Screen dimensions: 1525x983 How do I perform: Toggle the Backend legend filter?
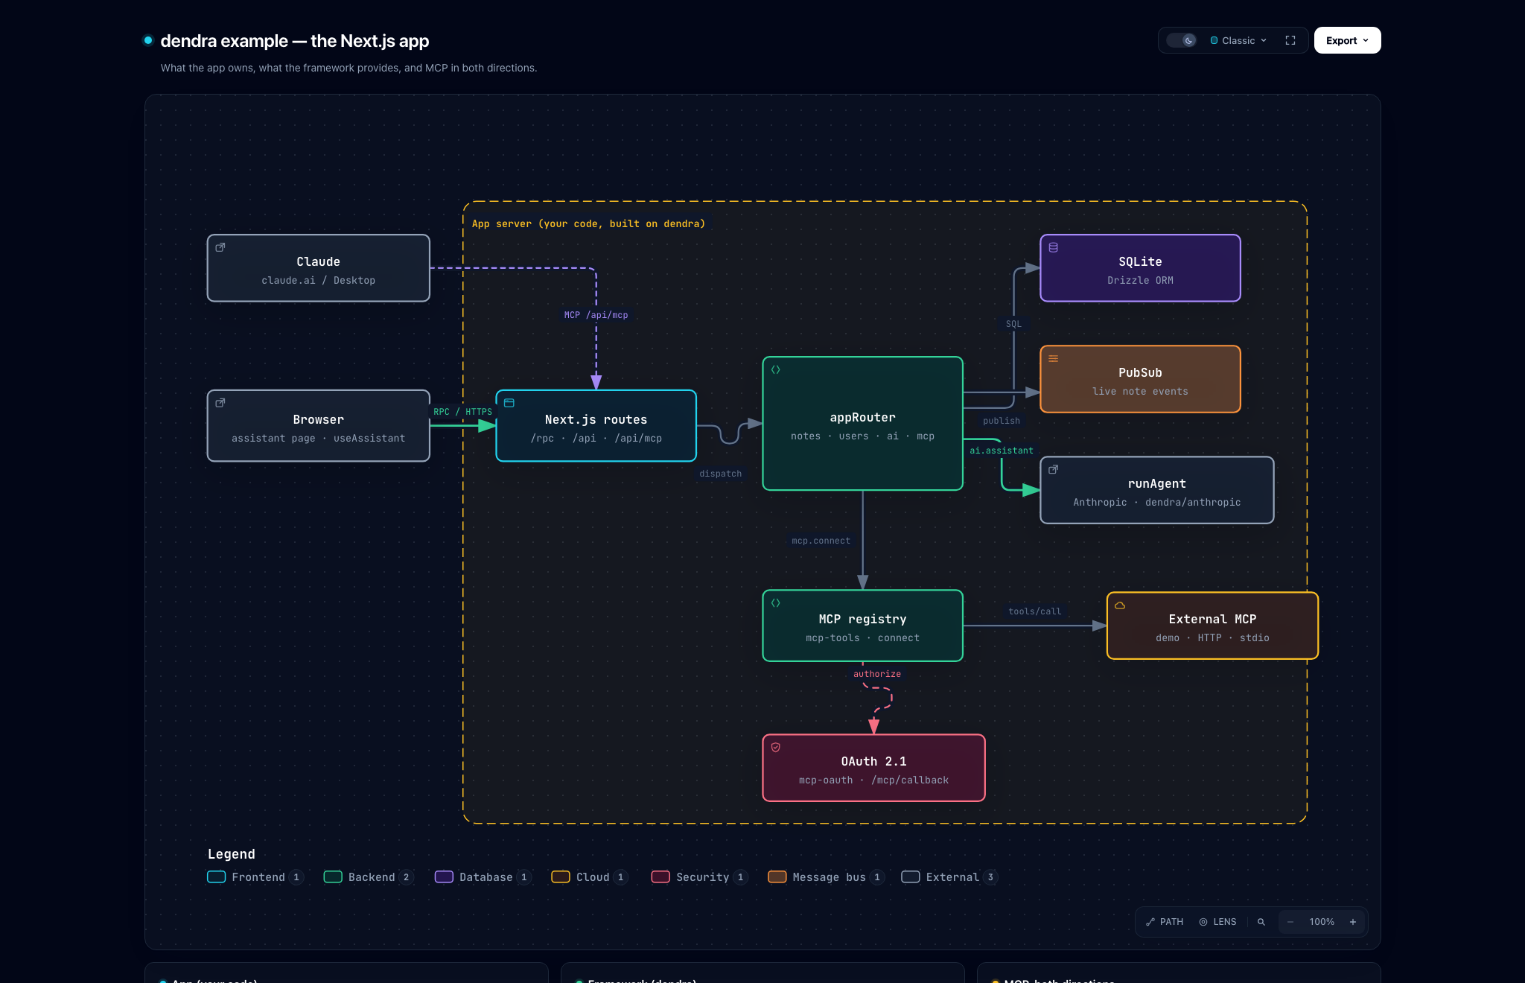click(369, 877)
